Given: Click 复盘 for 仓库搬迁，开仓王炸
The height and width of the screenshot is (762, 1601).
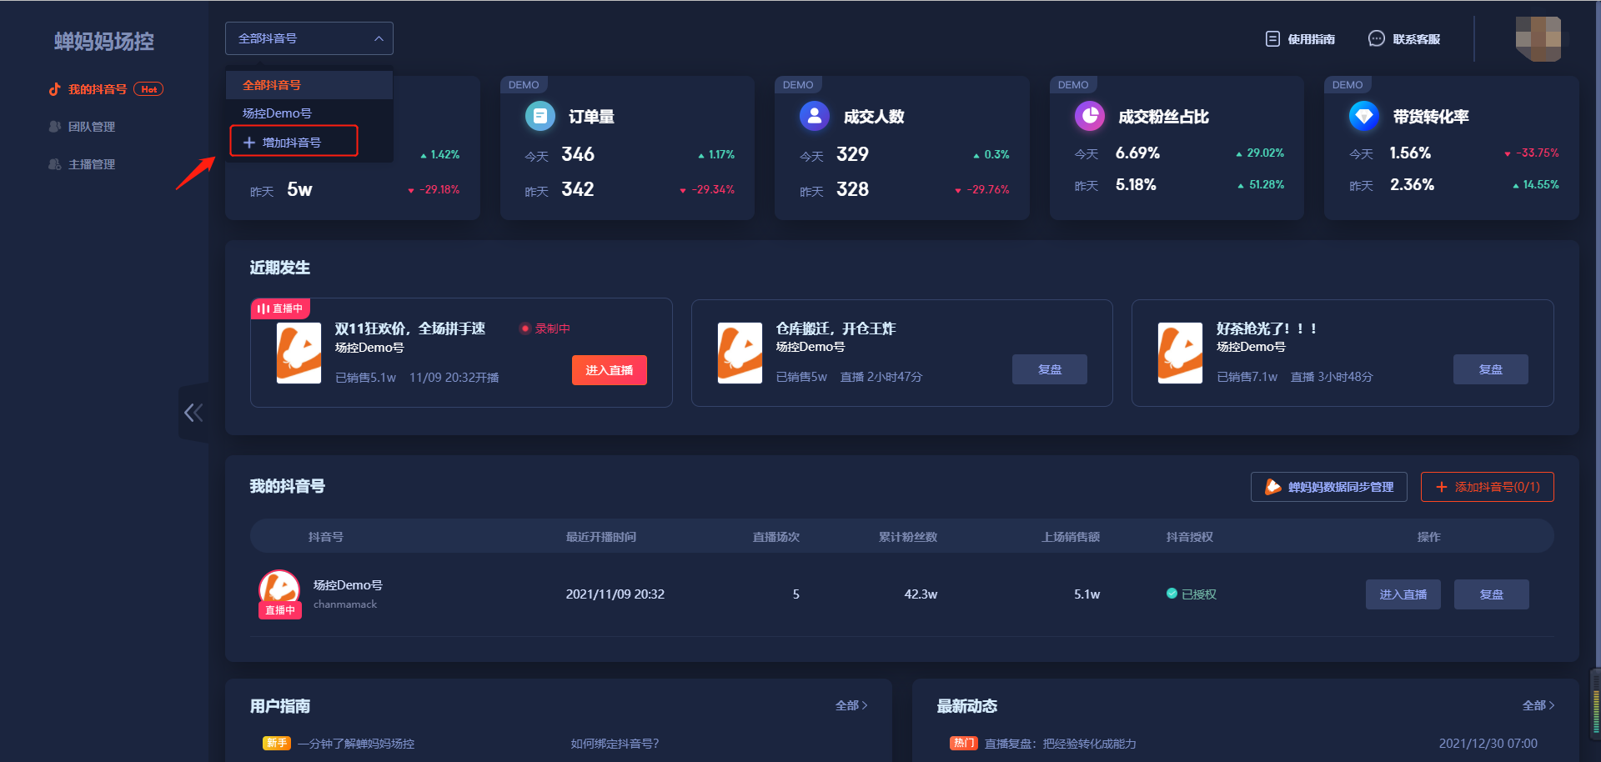Looking at the screenshot, I should pyautogui.click(x=1050, y=369).
